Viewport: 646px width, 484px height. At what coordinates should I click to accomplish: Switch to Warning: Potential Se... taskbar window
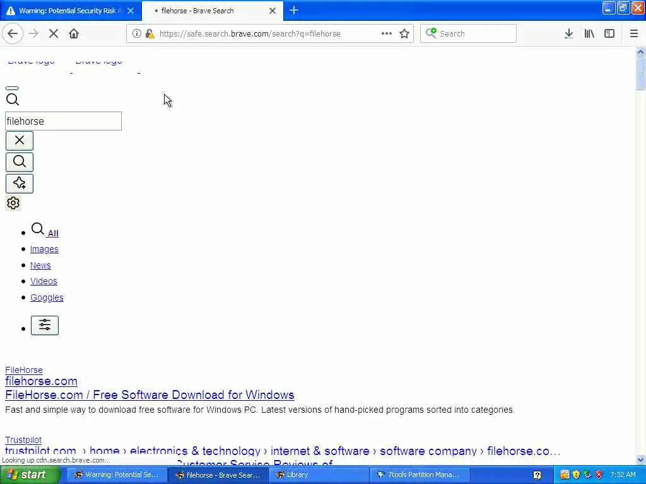click(x=116, y=475)
